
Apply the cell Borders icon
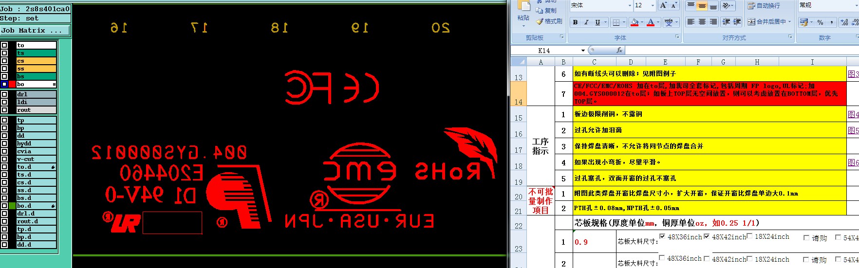(616, 22)
